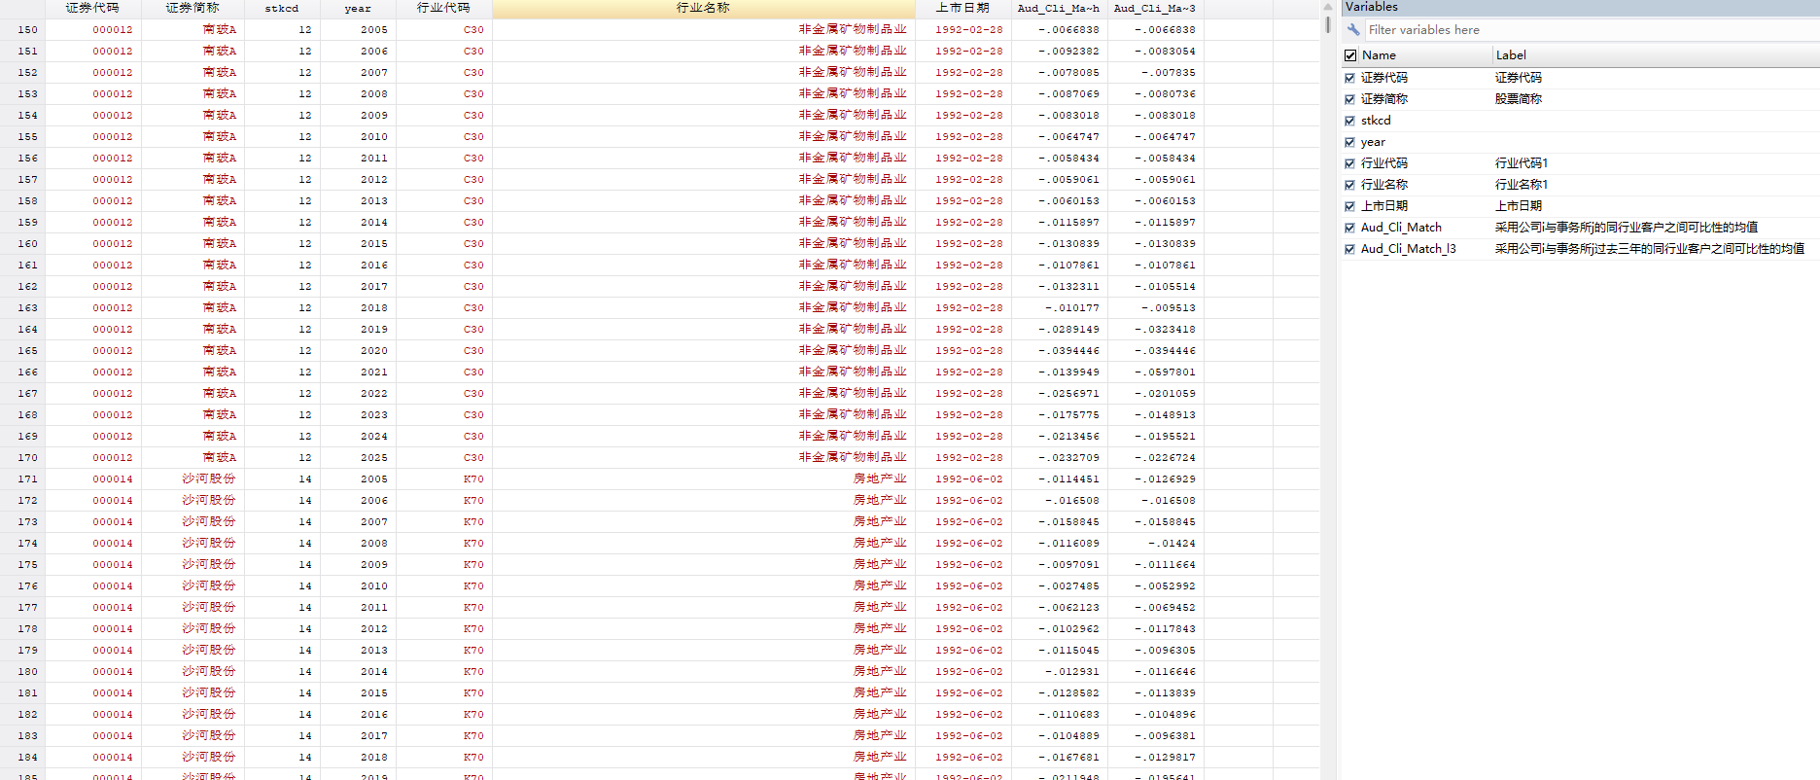Click the highlighted 行业名称 column header
Viewport: 1820px width, 780px height.
703,8
